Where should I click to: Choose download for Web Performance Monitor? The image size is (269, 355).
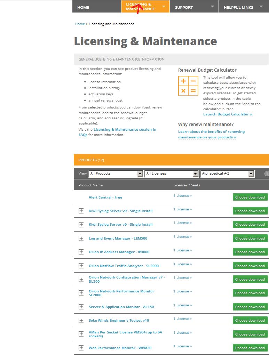click(250, 348)
